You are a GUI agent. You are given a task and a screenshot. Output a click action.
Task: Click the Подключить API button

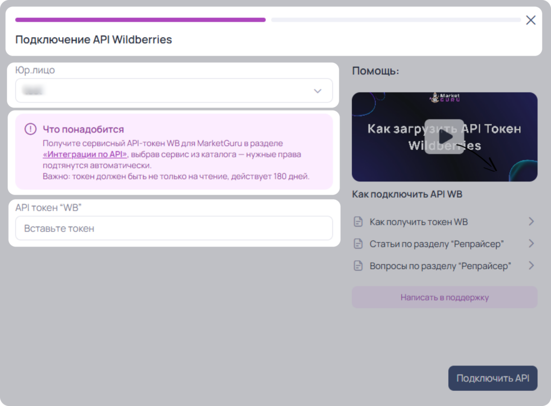[493, 378]
